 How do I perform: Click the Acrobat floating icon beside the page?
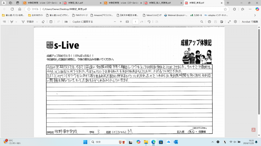coord(253,130)
